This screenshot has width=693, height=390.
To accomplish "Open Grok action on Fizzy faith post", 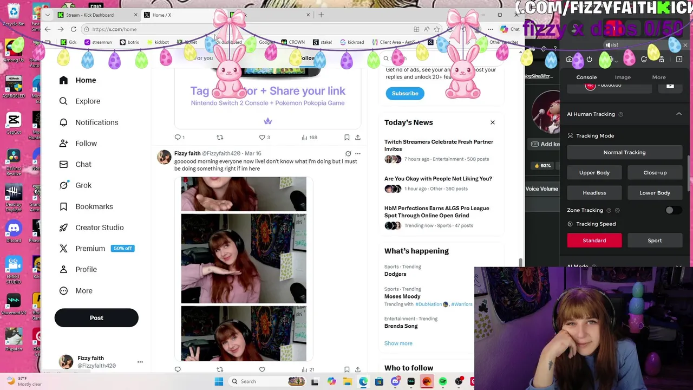I will point(348,154).
